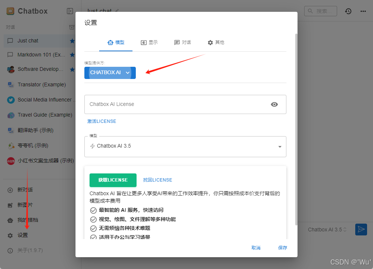Click the 我的搭档 robot icon
The image size is (373, 269).
point(10,220)
